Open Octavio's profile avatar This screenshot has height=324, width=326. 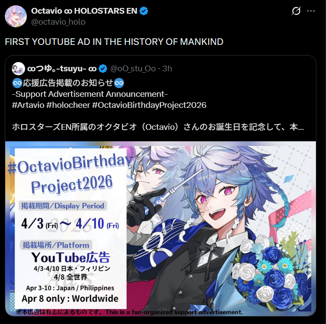[16, 16]
